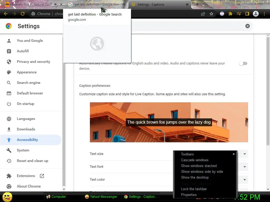Click the Chrome logo next to Settings
The image size is (270, 202).
point(9,26)
